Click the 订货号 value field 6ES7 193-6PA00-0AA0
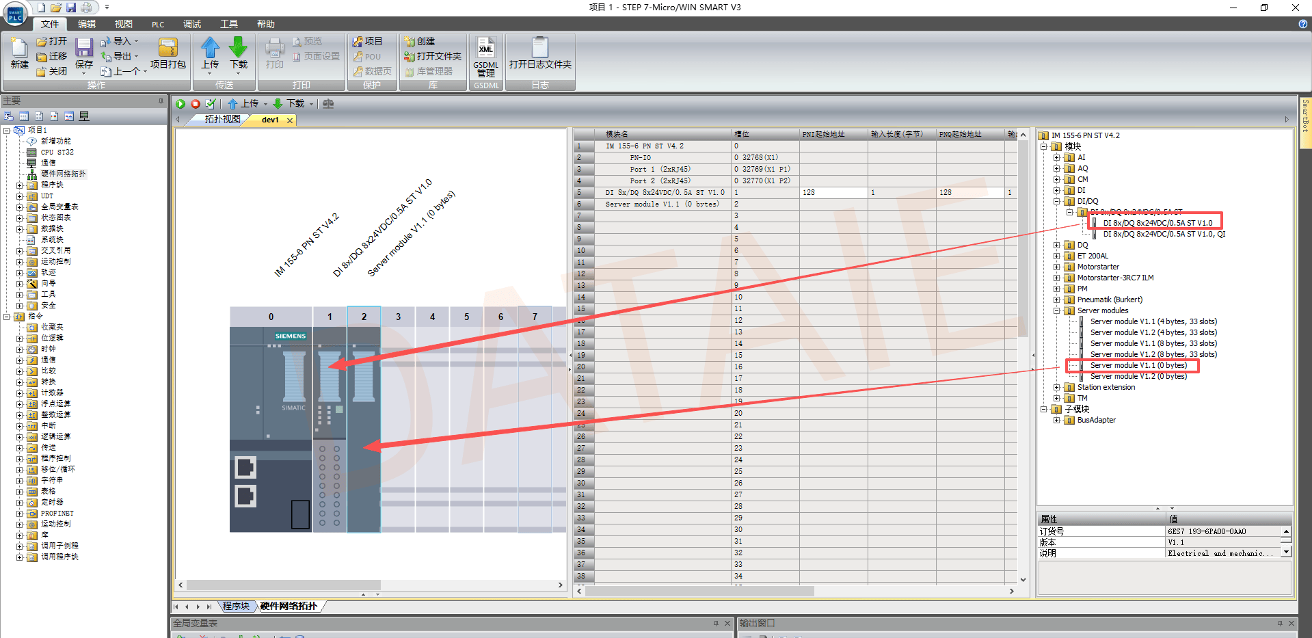The width and height of the screenshot is (1312, 638). coord(1224,531)
